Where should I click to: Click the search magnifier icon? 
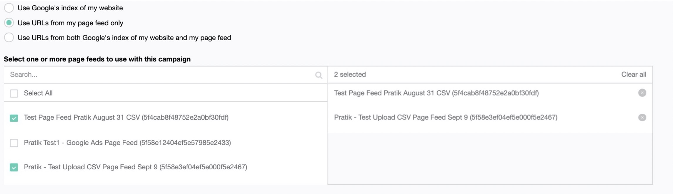tap(319, 75)
